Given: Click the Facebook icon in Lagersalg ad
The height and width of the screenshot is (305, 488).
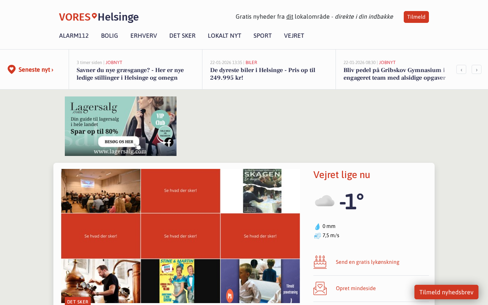Looking at the screenshot, I should 169,142.
